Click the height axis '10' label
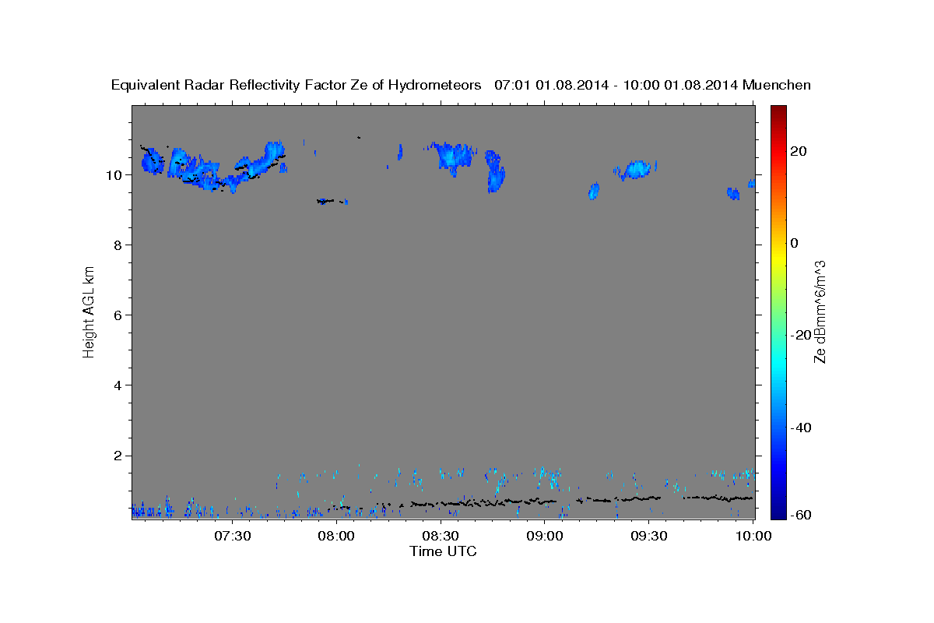This screenshot has width=934, height=623. pyautogui.click(x=114, y=175)
